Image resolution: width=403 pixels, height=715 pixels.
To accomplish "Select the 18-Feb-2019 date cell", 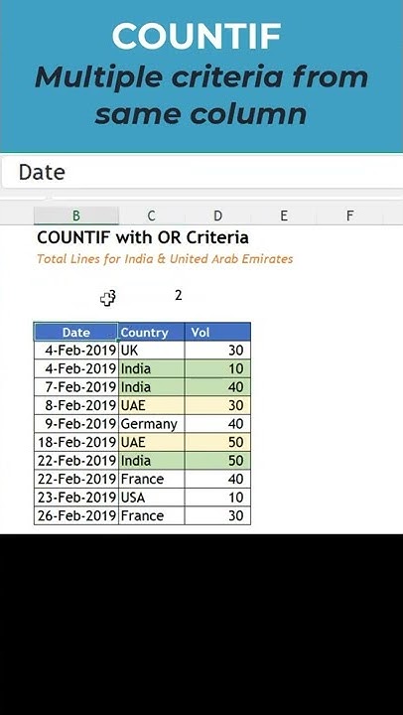I will [x=76, y=442].
